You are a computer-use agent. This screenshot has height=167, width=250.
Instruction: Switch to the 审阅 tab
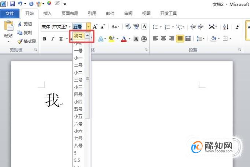pyautogui.click(x=128, y=14)
